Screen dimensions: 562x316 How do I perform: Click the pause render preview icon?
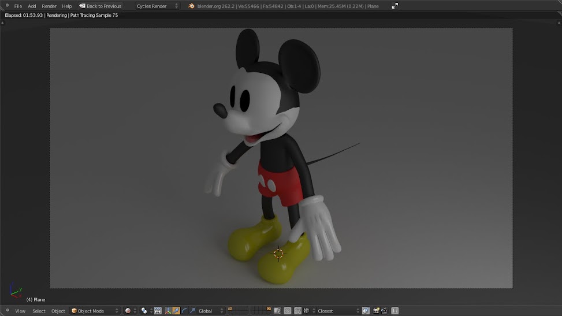point(395,311)
